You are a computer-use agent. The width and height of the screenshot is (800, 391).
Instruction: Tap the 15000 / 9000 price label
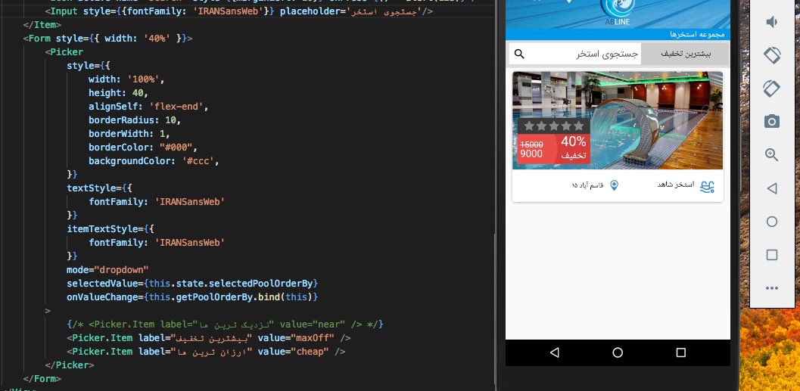[x=531, y=149]
